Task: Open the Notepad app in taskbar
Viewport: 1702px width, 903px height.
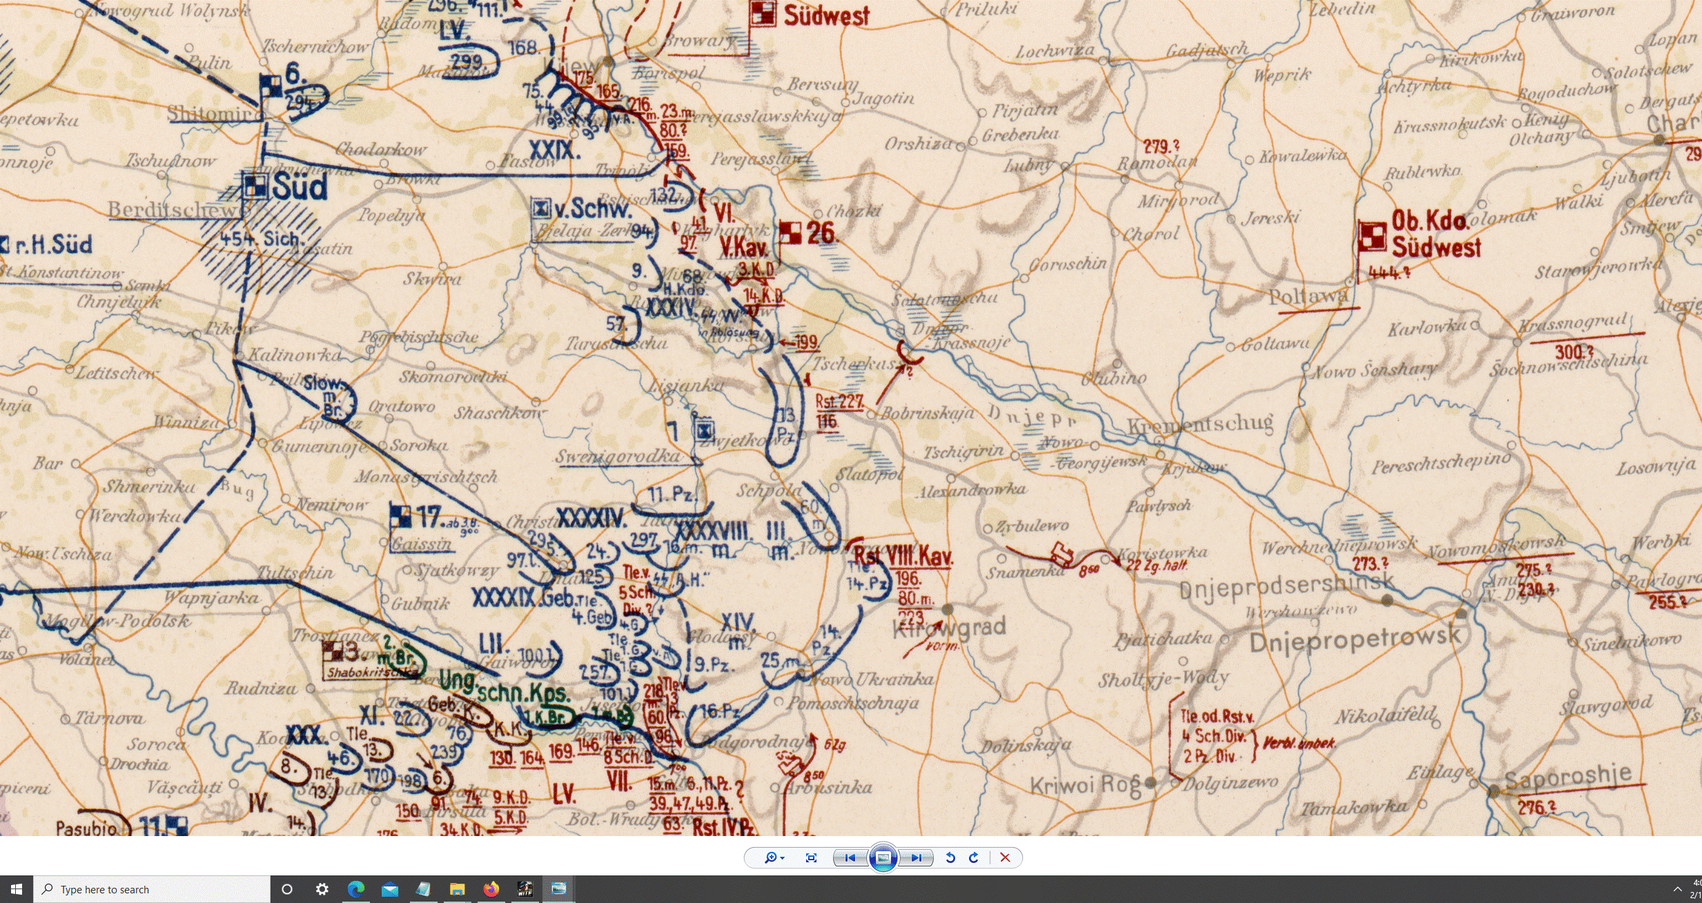Action: (x=423, y=889)
